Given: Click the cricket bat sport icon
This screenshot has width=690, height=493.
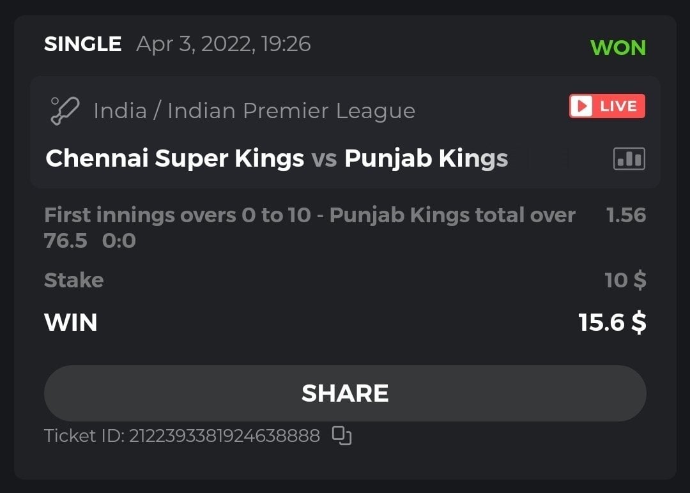Looking at the screenshot, I should tap(65, 110).
